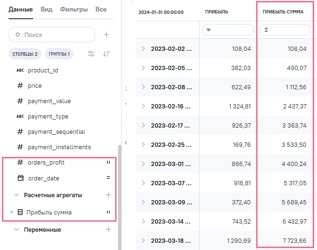Toggle the column marker on Прибыль сумма row
Screen dimensions: 317x250
(108, 212)
